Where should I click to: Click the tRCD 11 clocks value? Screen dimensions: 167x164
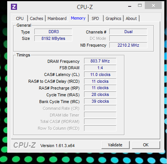(x=100, y=81)
